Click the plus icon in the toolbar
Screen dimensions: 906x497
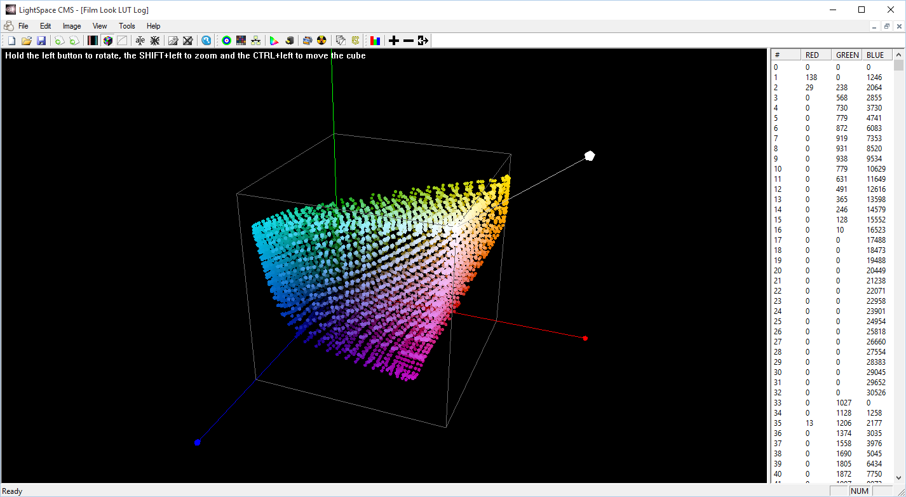click(394, 41)
